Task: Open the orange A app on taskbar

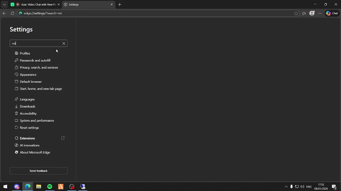Action: [x=61, y=187]
